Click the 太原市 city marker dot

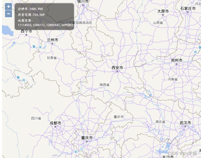163,15
